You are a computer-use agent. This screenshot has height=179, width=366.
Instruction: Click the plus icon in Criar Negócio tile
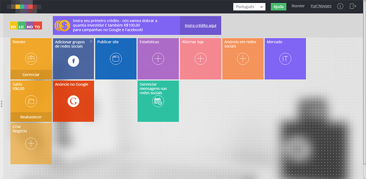click(x=31, y=143)
